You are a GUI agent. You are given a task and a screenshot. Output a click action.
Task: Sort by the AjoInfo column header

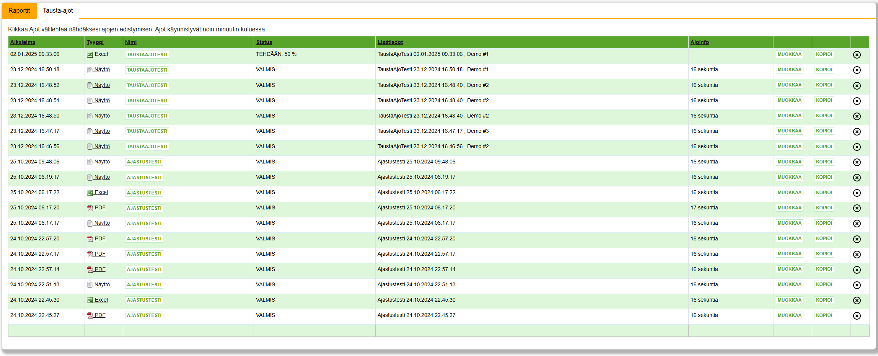click(x=700, y=42)
